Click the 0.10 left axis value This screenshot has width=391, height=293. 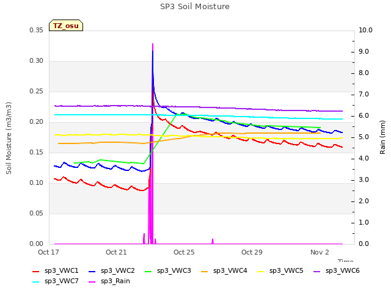(37, 183)
